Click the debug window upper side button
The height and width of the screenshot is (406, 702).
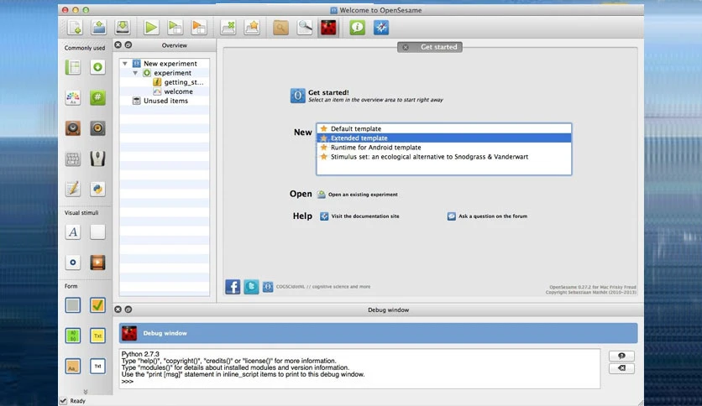click(621, 356)
